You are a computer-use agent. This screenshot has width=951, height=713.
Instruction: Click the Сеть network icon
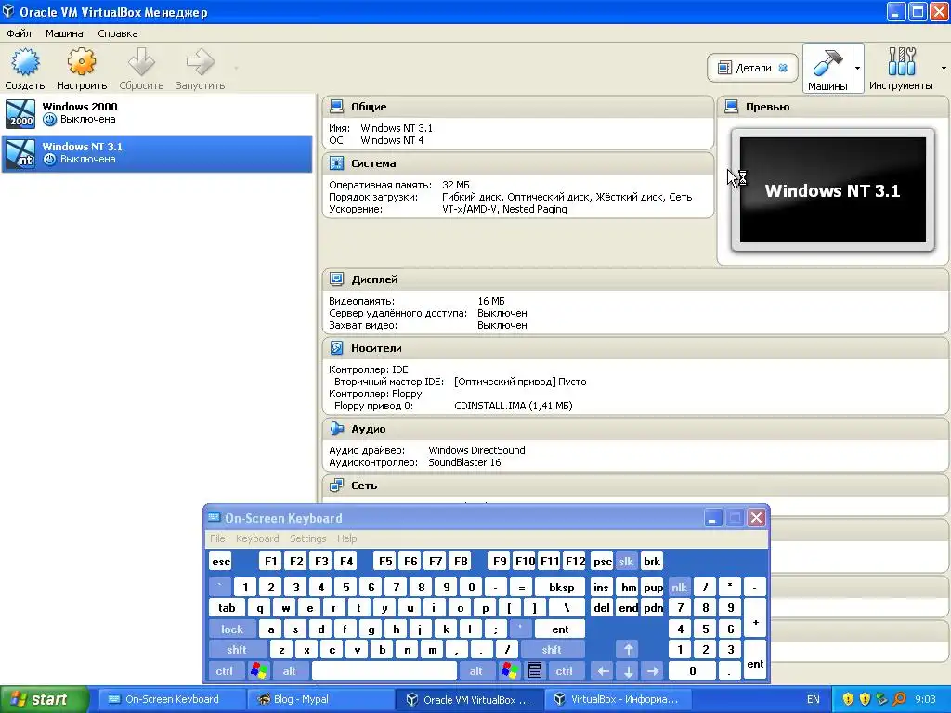tap(336, 485)
